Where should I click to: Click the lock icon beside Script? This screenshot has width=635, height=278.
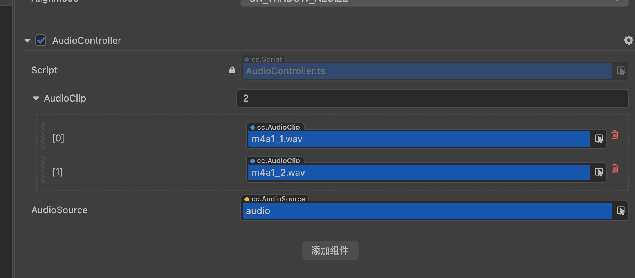click(x=232, y=70)
